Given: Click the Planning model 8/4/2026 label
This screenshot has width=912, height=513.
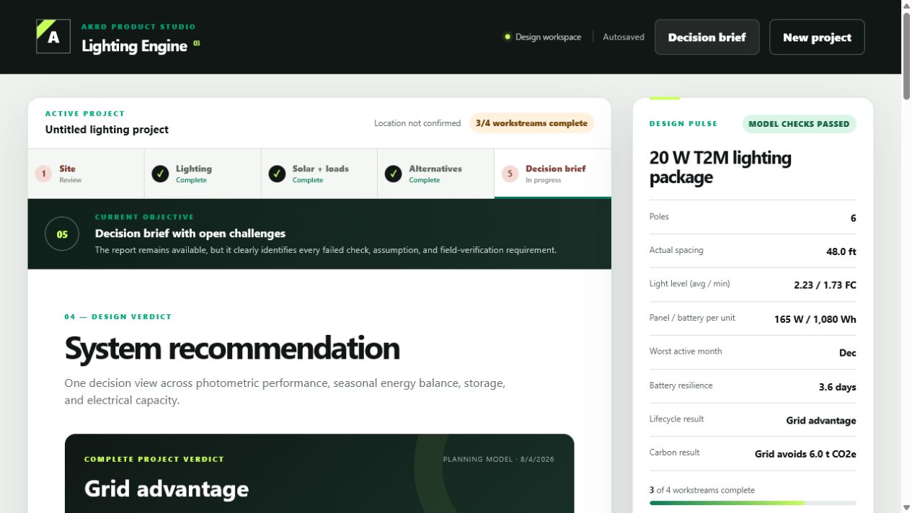Looking at the screenshot, I should tap(499, 459).
